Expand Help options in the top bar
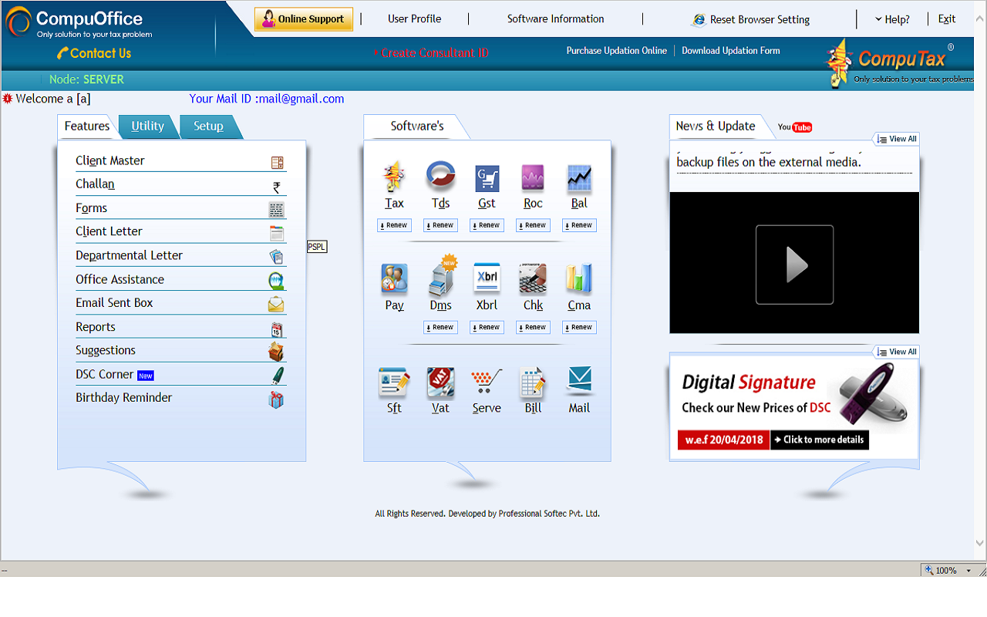 tap(893, 19)
